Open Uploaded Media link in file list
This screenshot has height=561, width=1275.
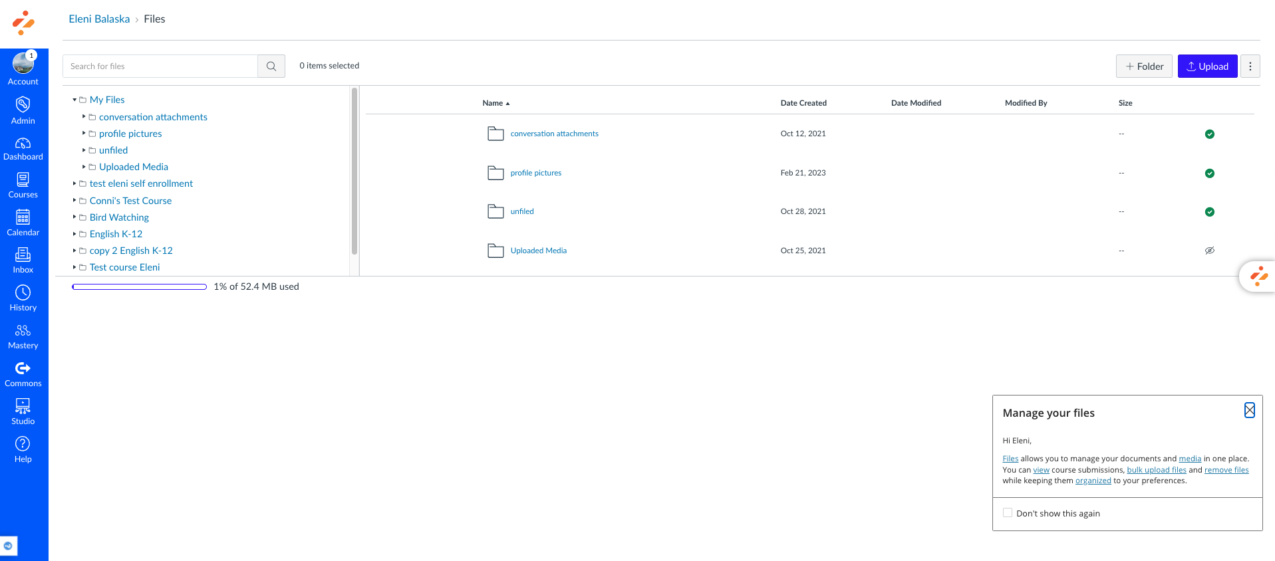539,251
